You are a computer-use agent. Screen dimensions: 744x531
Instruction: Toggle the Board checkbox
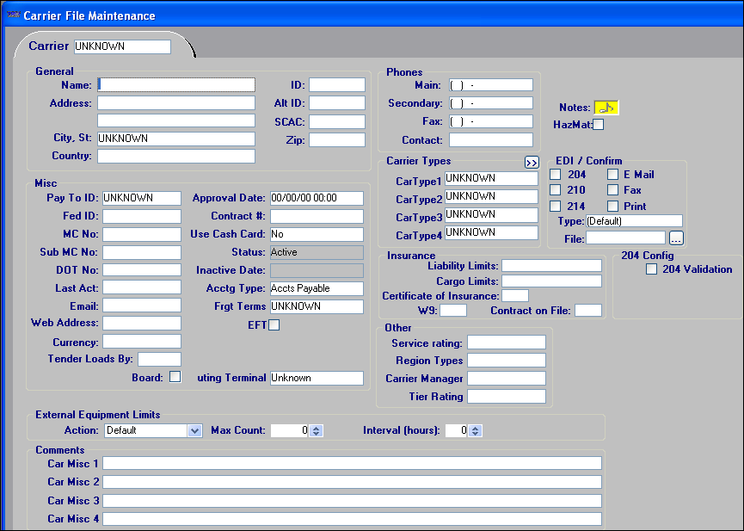tap(175, 376)
